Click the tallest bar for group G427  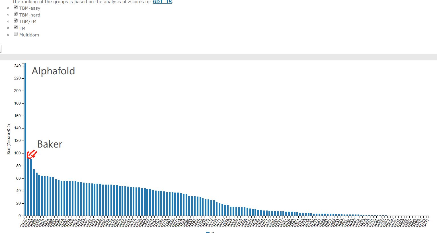25,139
